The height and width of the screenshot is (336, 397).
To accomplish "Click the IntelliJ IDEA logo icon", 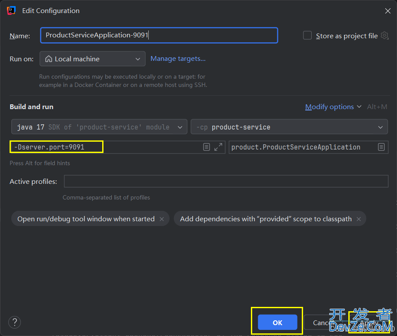I will [x=11, y=10].
